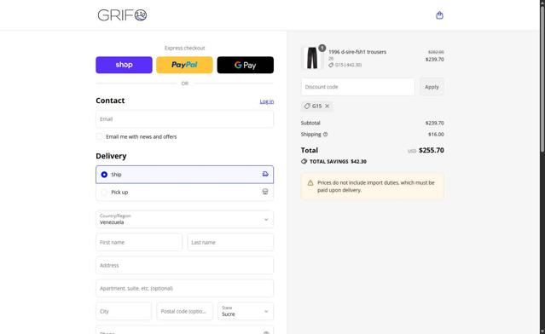The width and height of the screenshot is (545, 334).
Task: Remove the G15 discount code tag
Action: pos(327,107)
